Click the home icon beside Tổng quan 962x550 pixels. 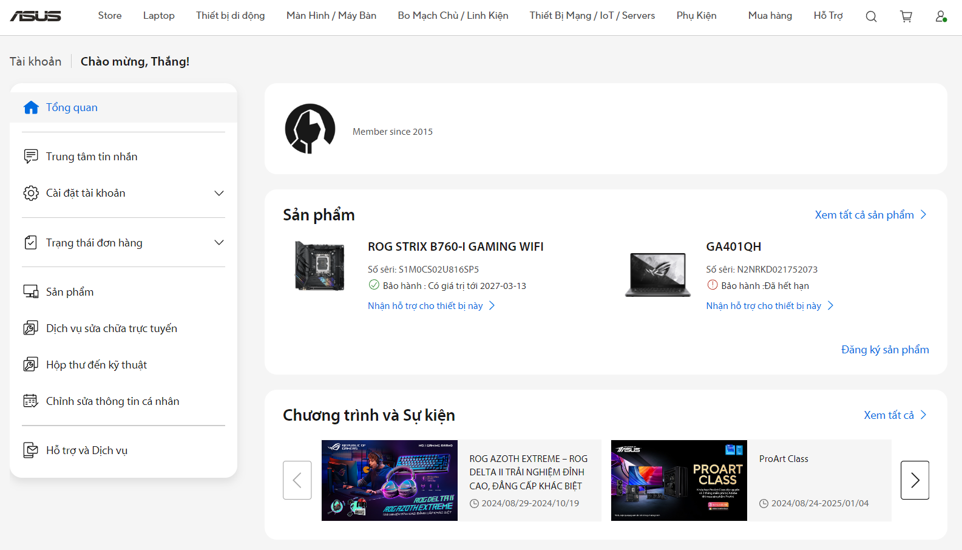(x=31, y=107)
